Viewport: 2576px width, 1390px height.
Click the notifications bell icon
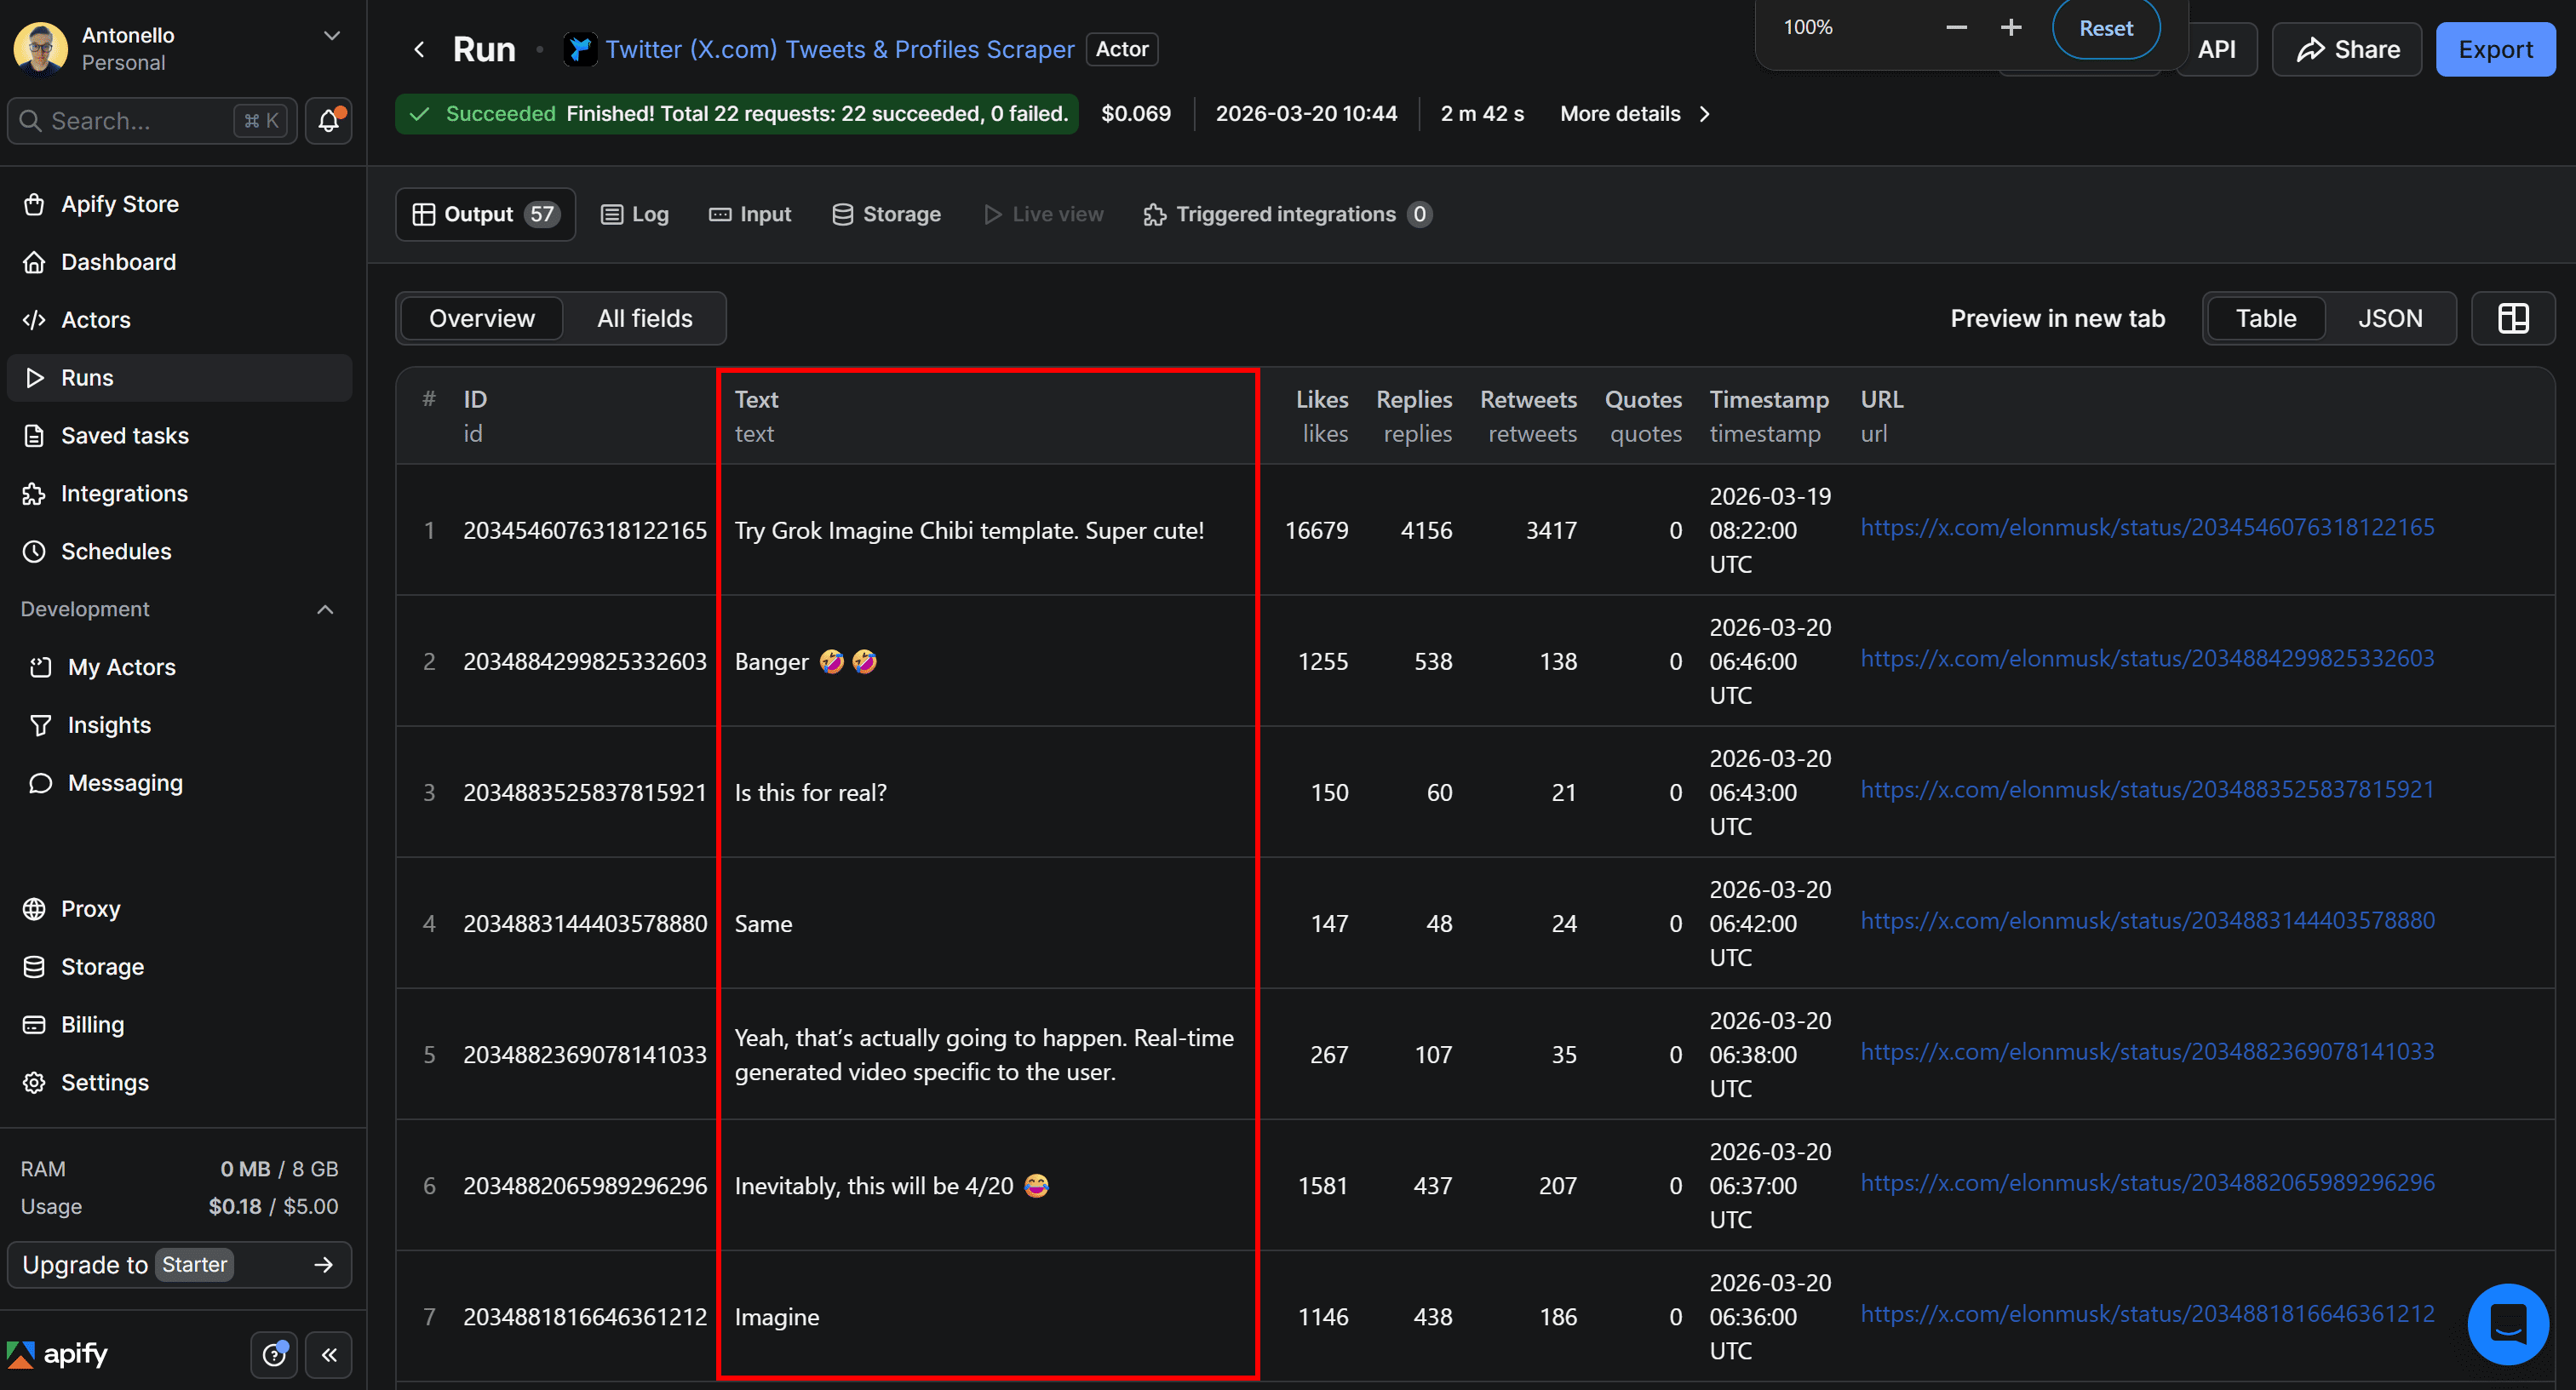(328, 121)
